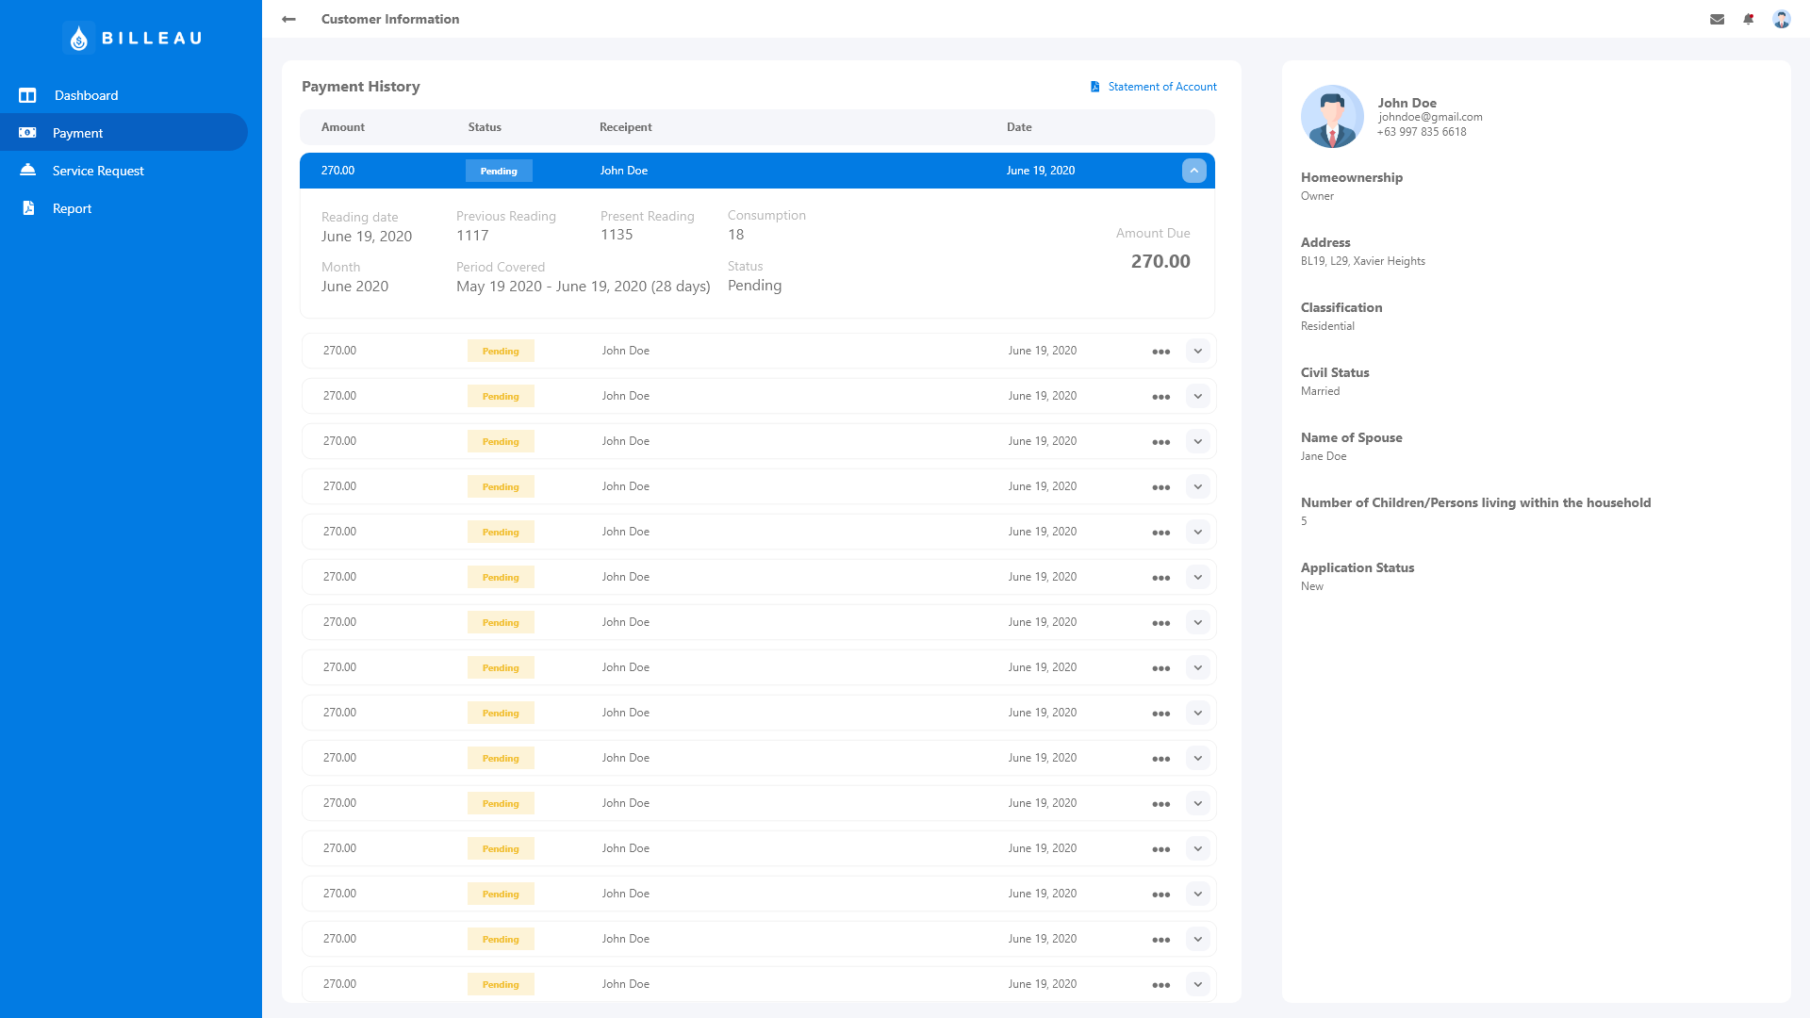
Task: Click the Pending badge in the highlighted row
Action: [x=499, y=171]
